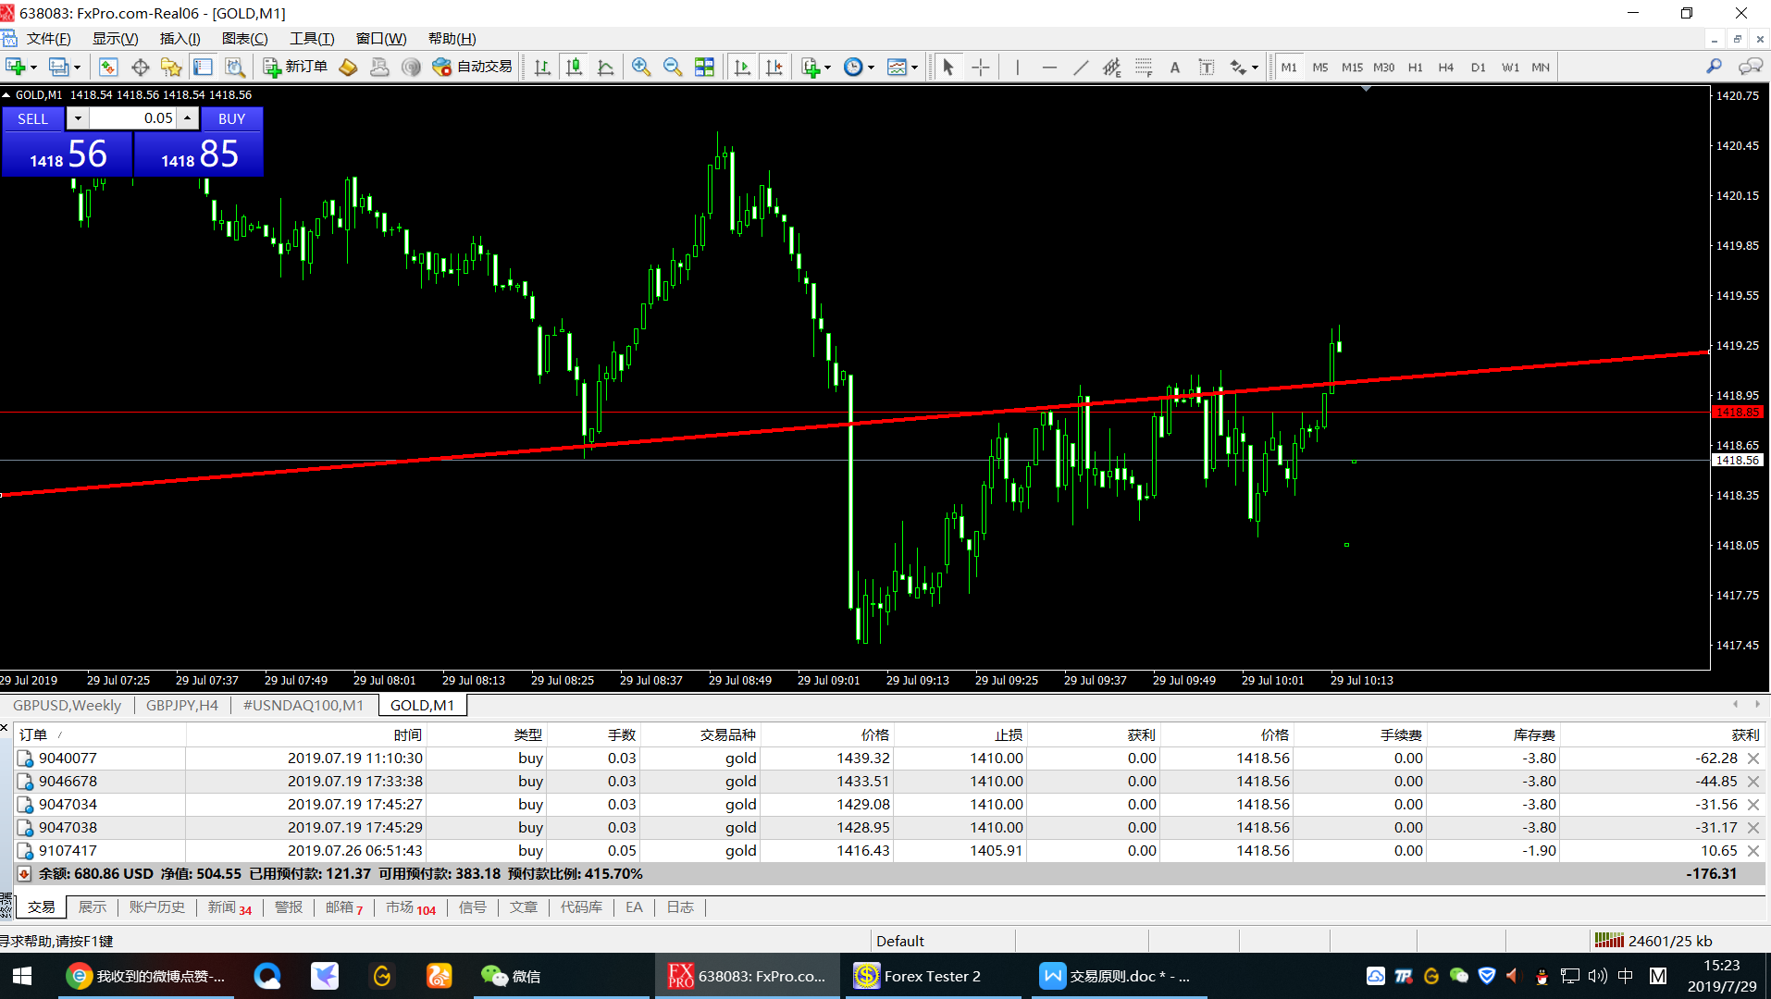Switch timeframe to H4

tap(1446, 67)
